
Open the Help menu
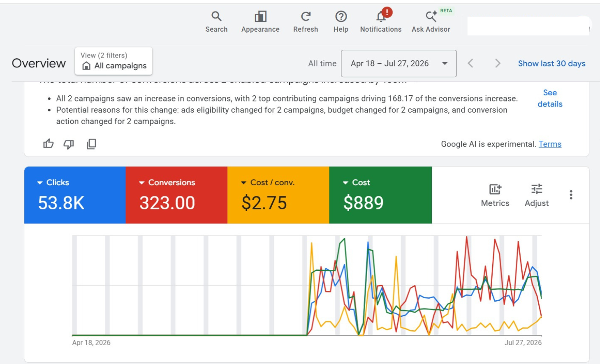point(341,22)
